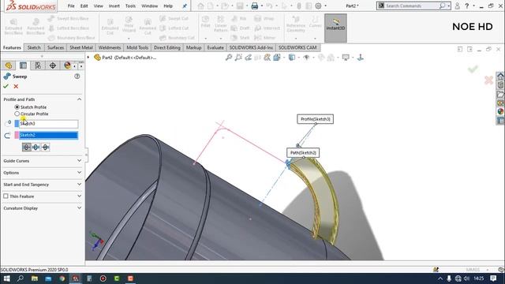The image size is (505, 284).
Task: Click the Path(Sketch2) callout label
Action: click(x=303, y=152)
